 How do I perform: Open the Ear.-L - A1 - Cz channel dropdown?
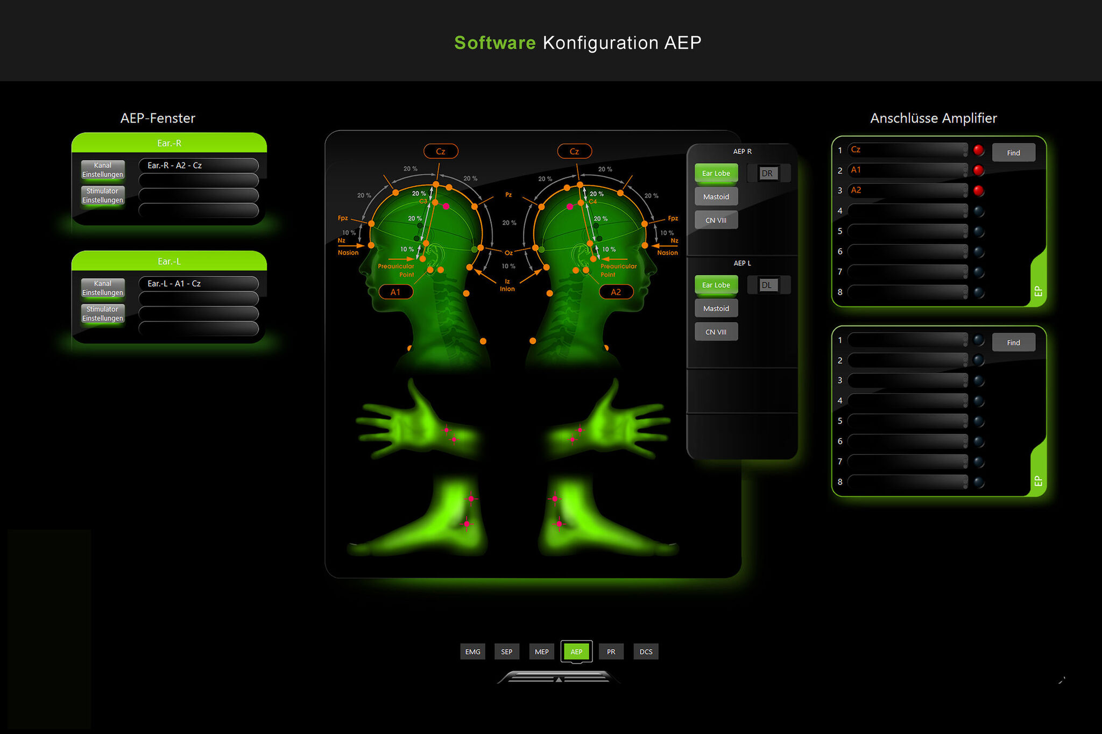pos(198,283)
